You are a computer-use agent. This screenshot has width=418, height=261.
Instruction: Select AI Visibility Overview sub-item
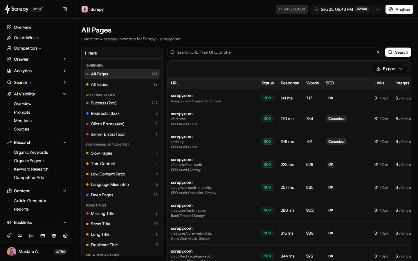point(23,104)
